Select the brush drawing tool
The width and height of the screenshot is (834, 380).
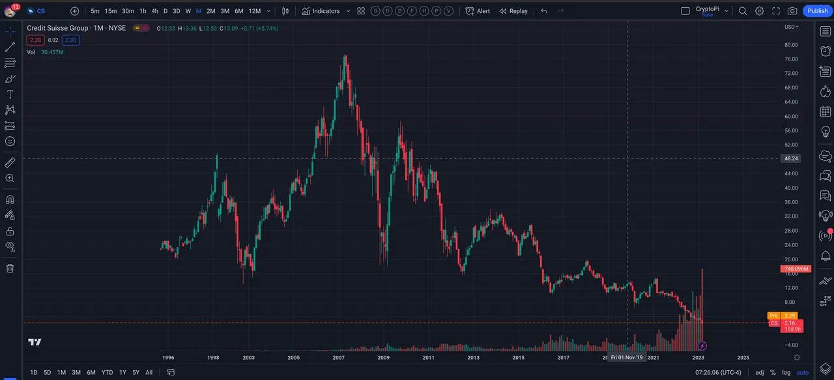click(x=10, y=78)
